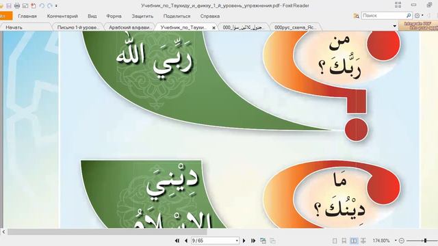Viewport: 438px width, 246px height.
Task: Select facing pages view mode
Action: point(354,241)
